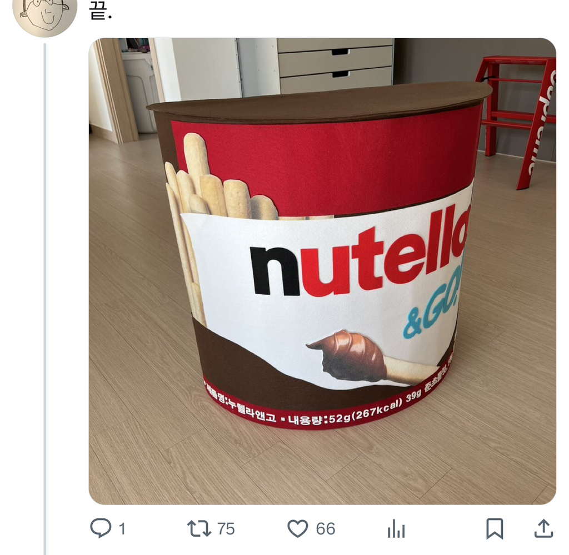This screenshot has width=569, height=555.
Task: Click the reply speech bubble icon
Action: (x=101, y=528)
